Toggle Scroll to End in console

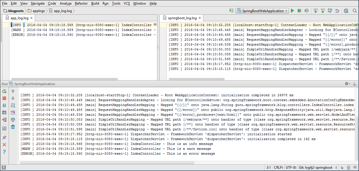point(13,113)
